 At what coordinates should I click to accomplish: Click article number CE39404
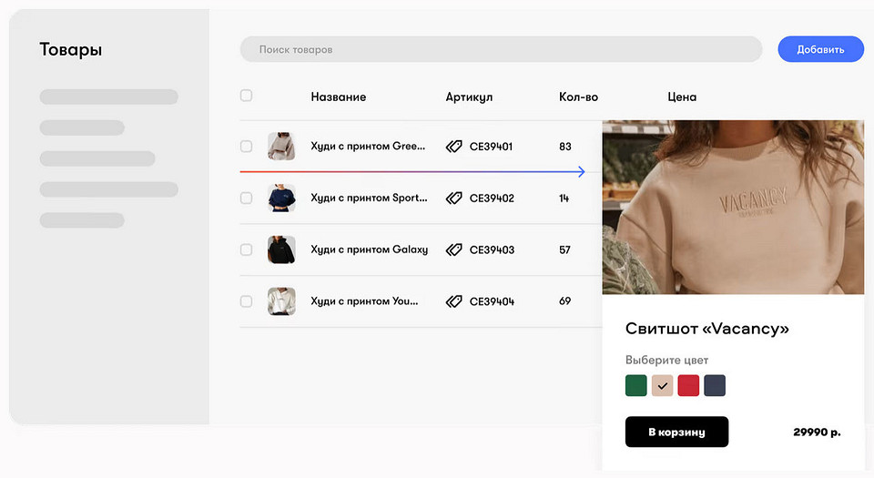pyautogui.click(x=492, y=301)
